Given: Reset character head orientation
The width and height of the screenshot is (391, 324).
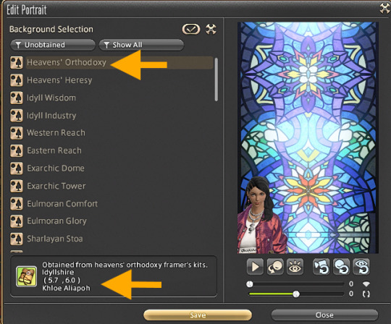Looking at the screenshot, I should [x=341, y=267].
